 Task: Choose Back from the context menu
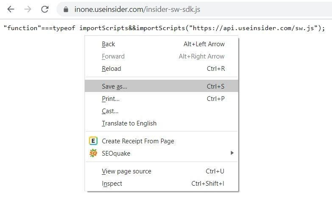tap(109, 44)
